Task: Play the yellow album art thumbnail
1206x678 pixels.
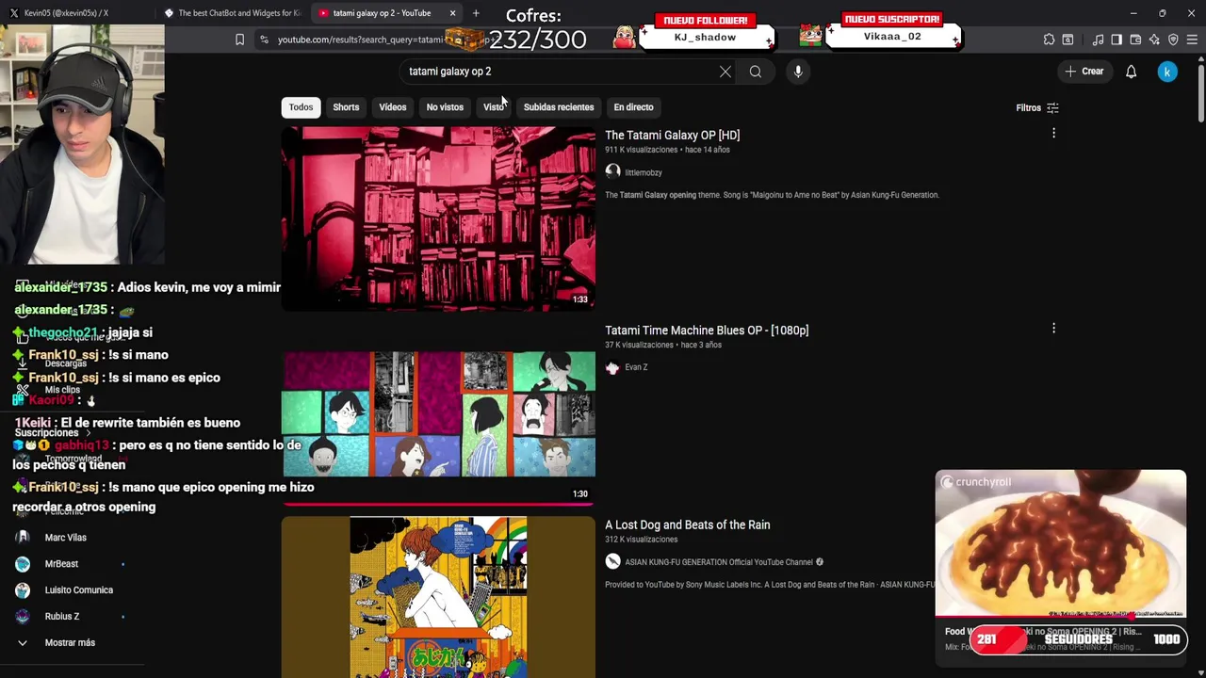Action: pyautogui.click(x=438, y=597)
